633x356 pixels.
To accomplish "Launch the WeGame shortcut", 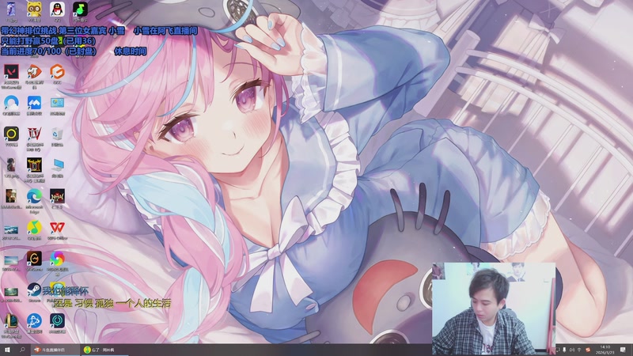I will pos(34,260).
